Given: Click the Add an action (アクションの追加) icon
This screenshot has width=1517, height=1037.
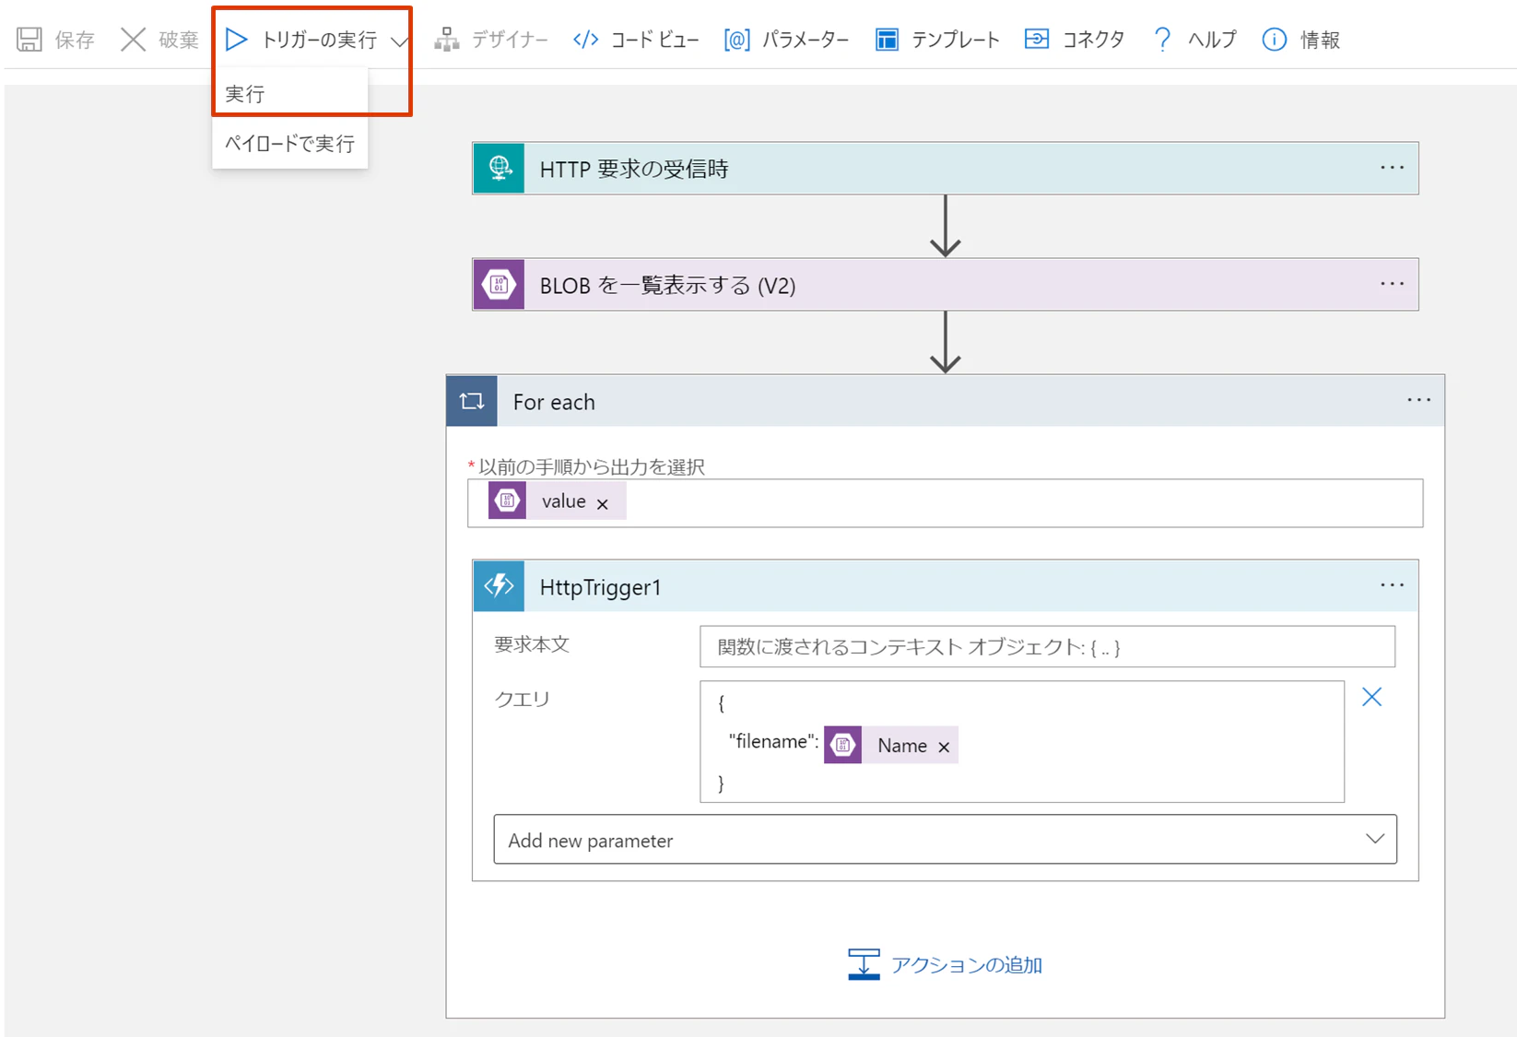Looking at the screenshot, I should pyautogui.click(x=864, y=964).
